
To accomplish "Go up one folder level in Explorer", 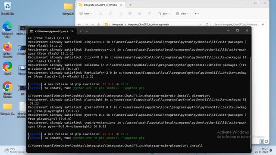I will [99, 25].
